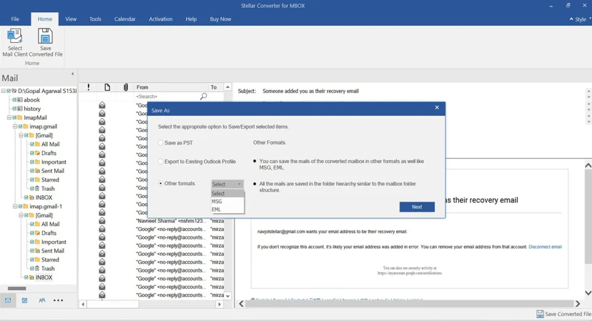
Task: Click the Select Mail Client icon
Action: tap(14, 36)
